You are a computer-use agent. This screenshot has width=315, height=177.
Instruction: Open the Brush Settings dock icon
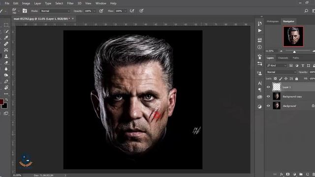(259, 64)
